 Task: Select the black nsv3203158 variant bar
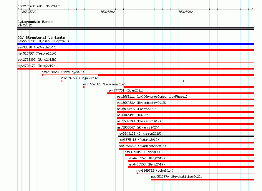pyautogui.click(x=186, y=136)
